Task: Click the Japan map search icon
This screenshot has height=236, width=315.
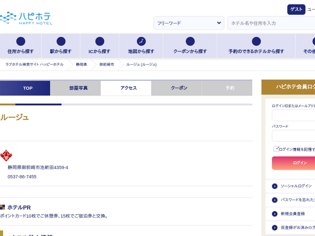Action: click(x=141, y=41)
